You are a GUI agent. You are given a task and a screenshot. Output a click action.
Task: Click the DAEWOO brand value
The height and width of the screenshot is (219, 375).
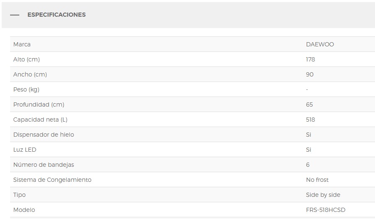[320, 44]
